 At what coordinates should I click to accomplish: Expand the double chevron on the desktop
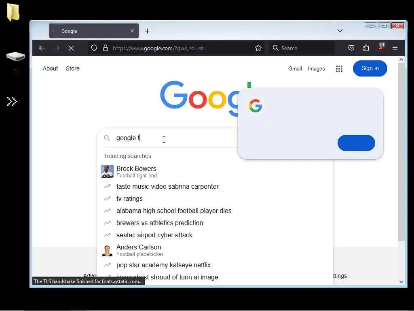pos(12,101)
